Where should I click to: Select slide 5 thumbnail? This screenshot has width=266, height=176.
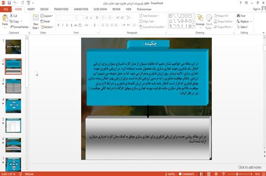pos(13,125)
